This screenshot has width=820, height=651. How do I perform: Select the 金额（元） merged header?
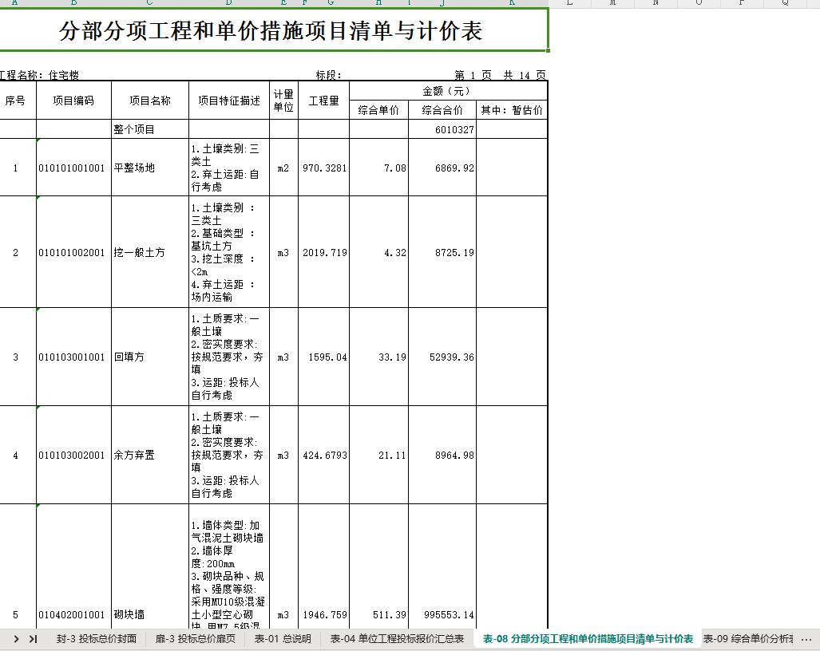448,91
